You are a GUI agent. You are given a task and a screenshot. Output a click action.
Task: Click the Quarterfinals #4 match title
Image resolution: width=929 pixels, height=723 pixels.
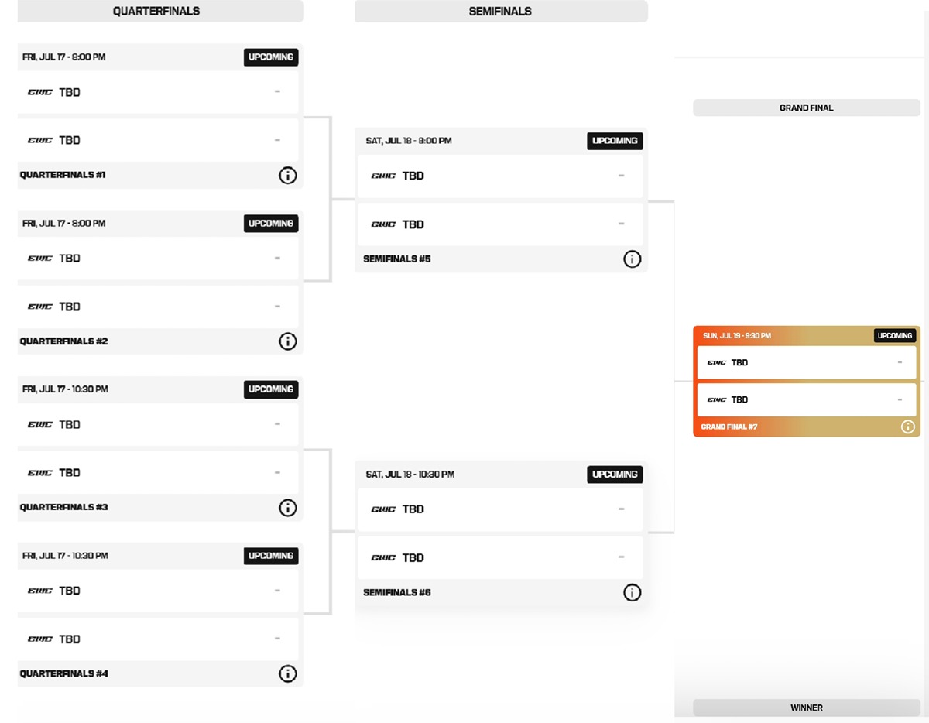point(64,674)
